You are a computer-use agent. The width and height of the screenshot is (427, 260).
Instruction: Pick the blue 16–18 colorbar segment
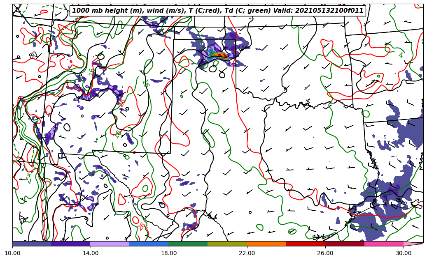click(x=149, y=244)
